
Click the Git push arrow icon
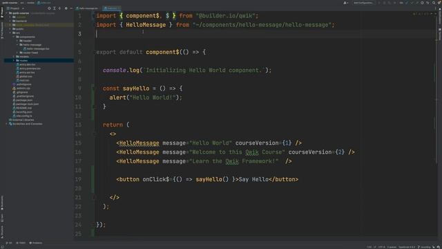(x=416, y=3)
